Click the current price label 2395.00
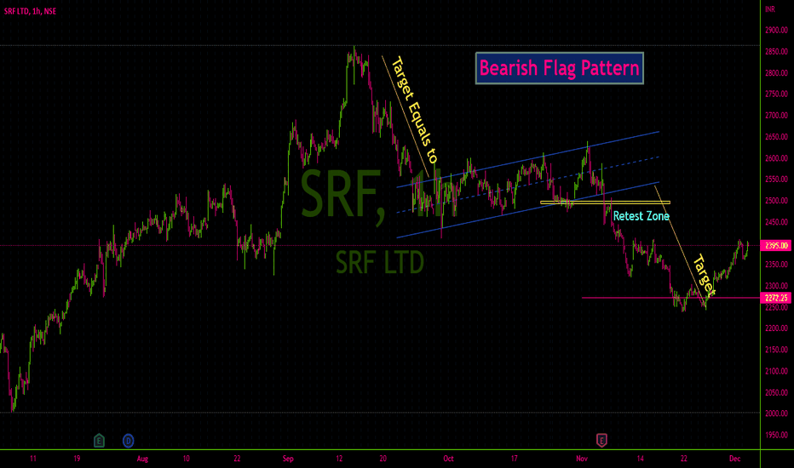Viewport: 794px width, 468px height. [776, 245]
